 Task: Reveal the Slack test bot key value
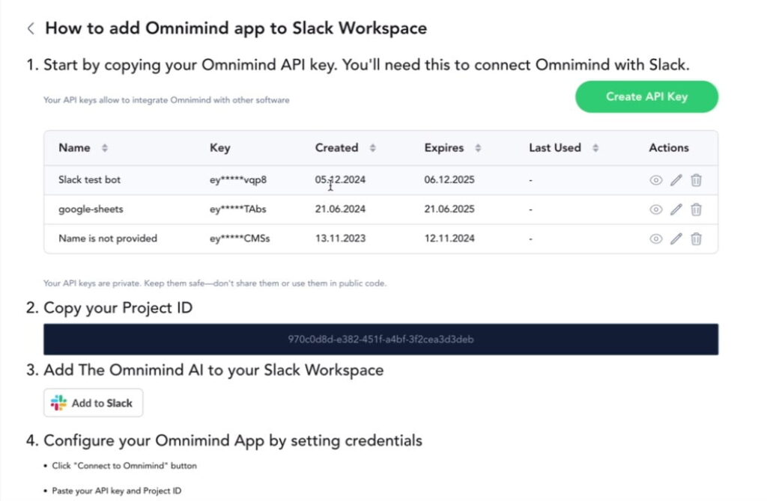[655, 179]
